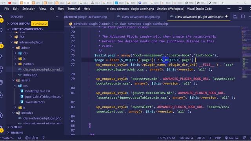Click the unsaved dot on the active tab
This screenshot has width=251, height=141.
[227, 16]
